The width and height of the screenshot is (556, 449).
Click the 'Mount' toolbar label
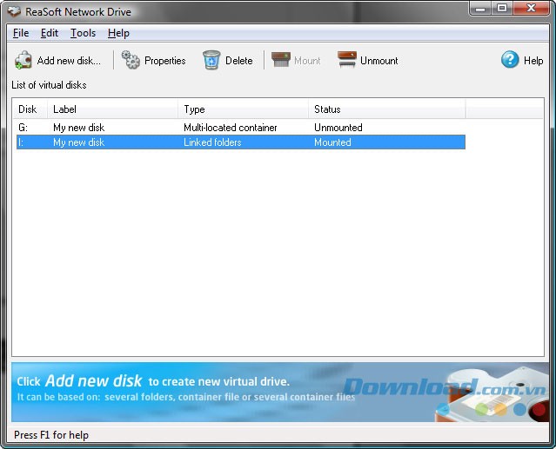[307, 61]
